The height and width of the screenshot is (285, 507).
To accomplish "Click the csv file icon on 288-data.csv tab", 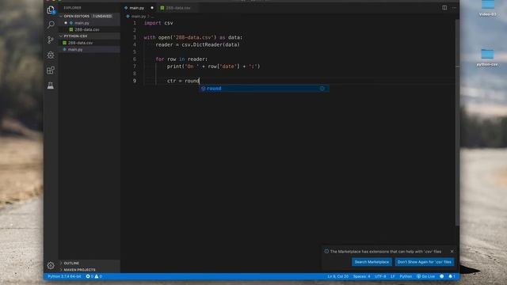I will tap(162, 8).
